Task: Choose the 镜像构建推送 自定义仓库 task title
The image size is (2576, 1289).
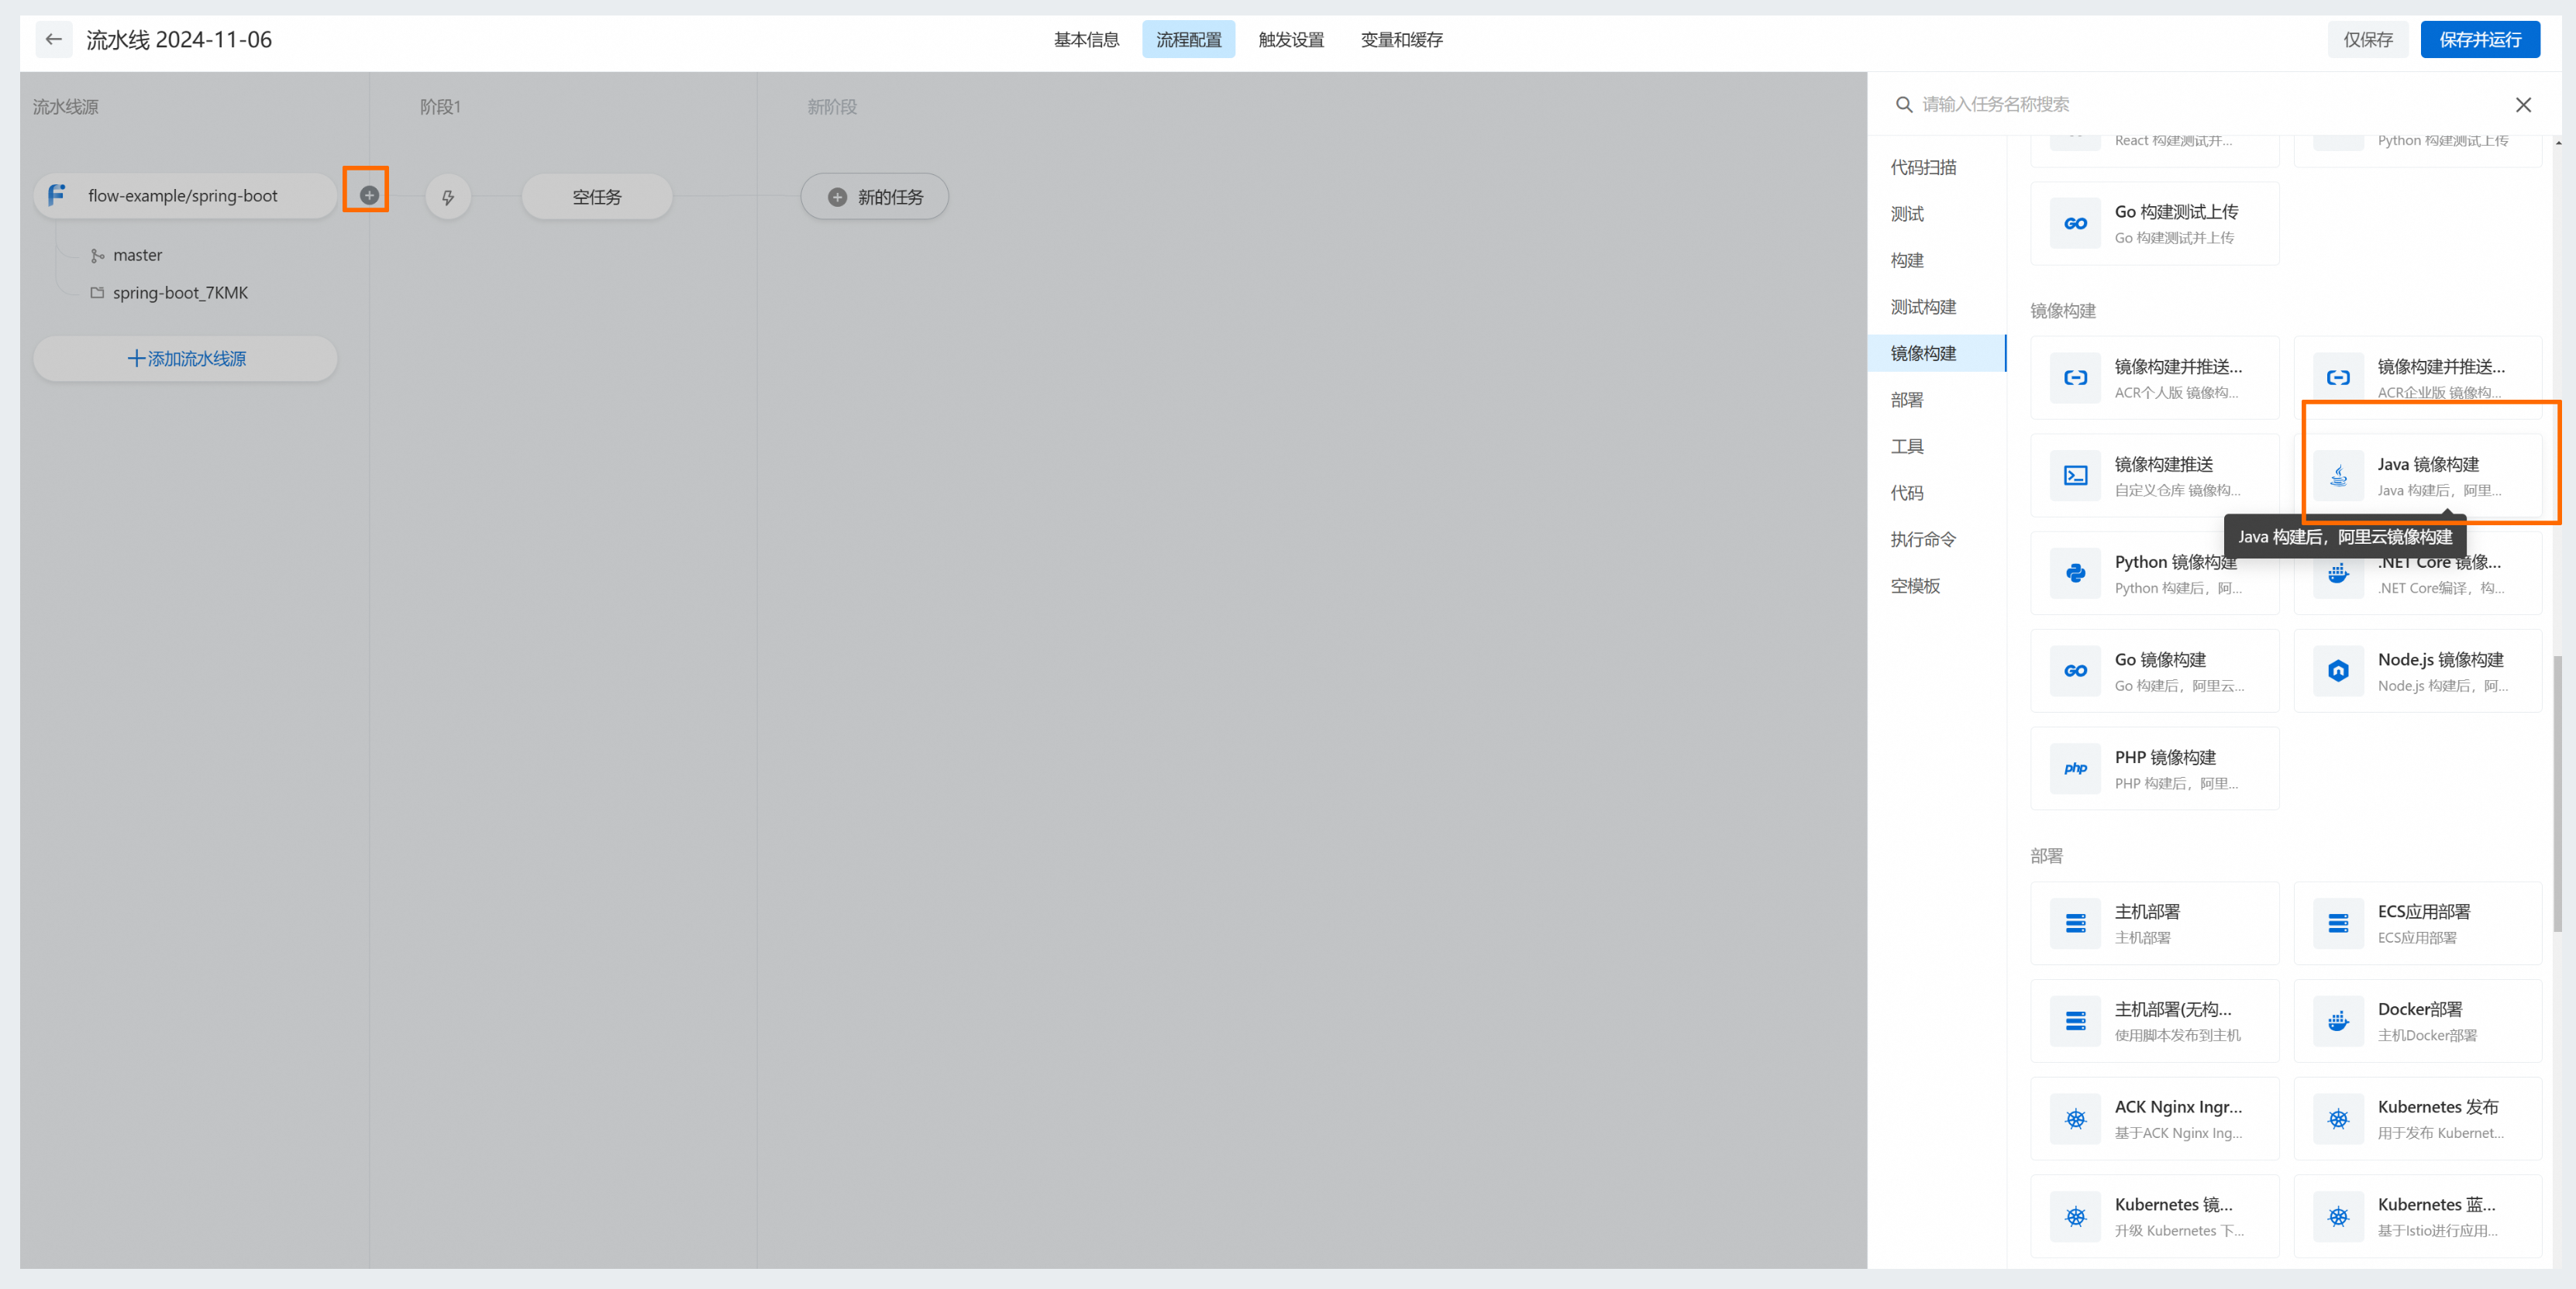Action: (x=2164, y=465)
